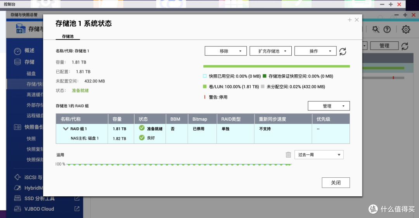
Task: Select the 存储池 tab
Action: [68, 36]
